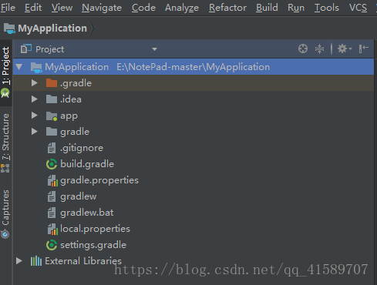Click the orange .gradle folder icon
This screenshot has height=285, width=377.
tap(52, 83)
